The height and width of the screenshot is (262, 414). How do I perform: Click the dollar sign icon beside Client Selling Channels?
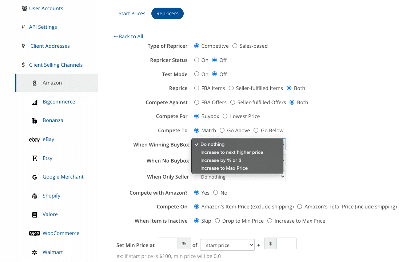tap(23, 65)
